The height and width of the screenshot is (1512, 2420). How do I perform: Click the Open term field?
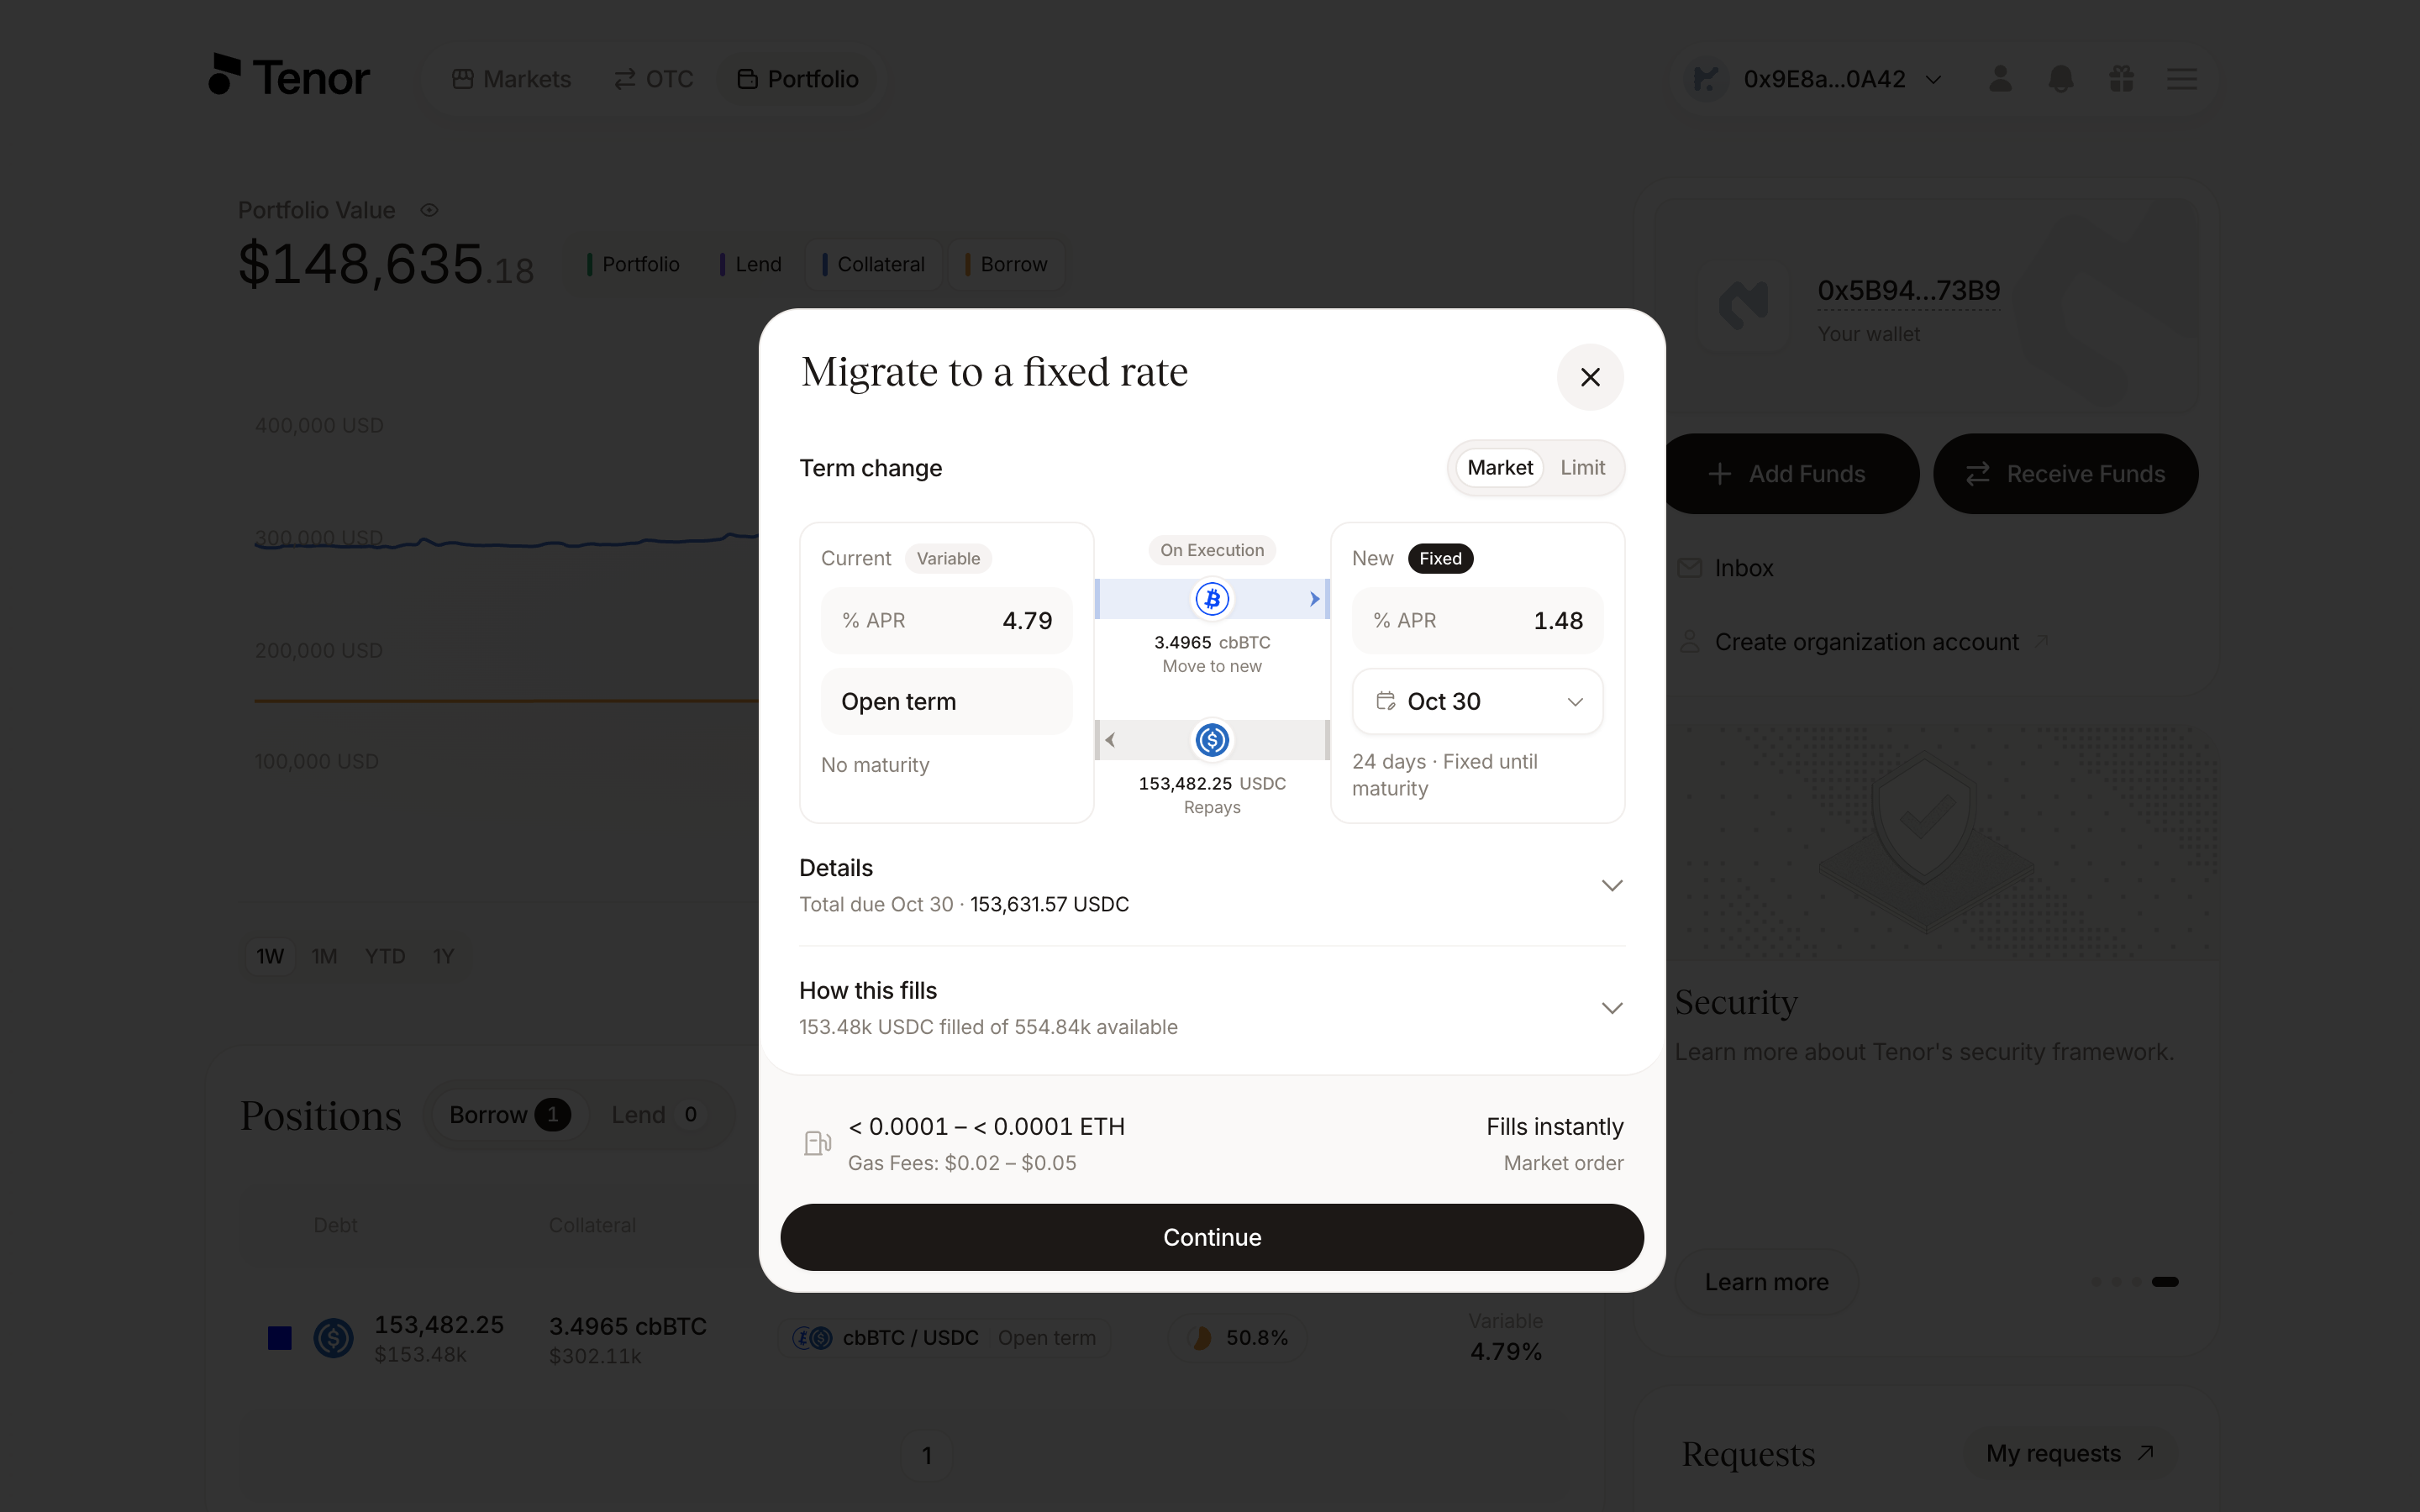(946, 702)
